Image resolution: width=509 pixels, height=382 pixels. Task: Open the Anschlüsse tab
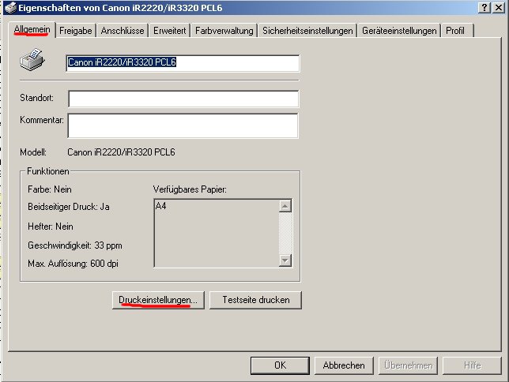[x=123, y=31]
